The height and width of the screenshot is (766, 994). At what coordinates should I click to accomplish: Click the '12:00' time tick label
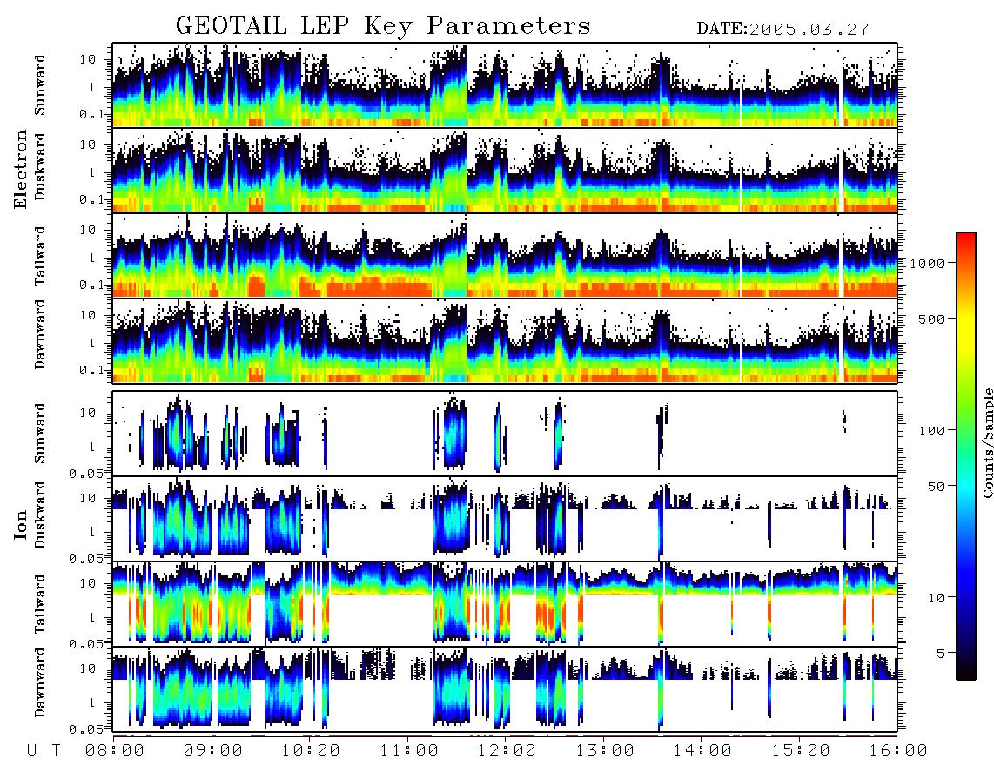coord(507,750)
